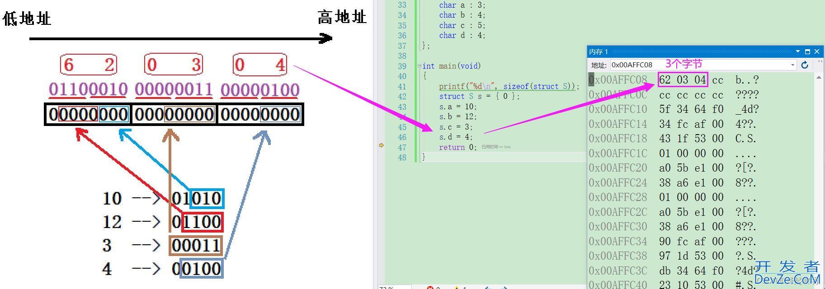Select memory address row 0x00AFFC28
Viewport: 825px width, 289px height.
pos(618,197)
